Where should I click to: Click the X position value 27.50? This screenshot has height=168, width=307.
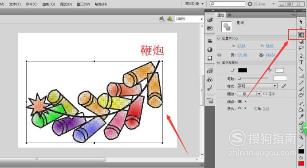pos(241,46)
